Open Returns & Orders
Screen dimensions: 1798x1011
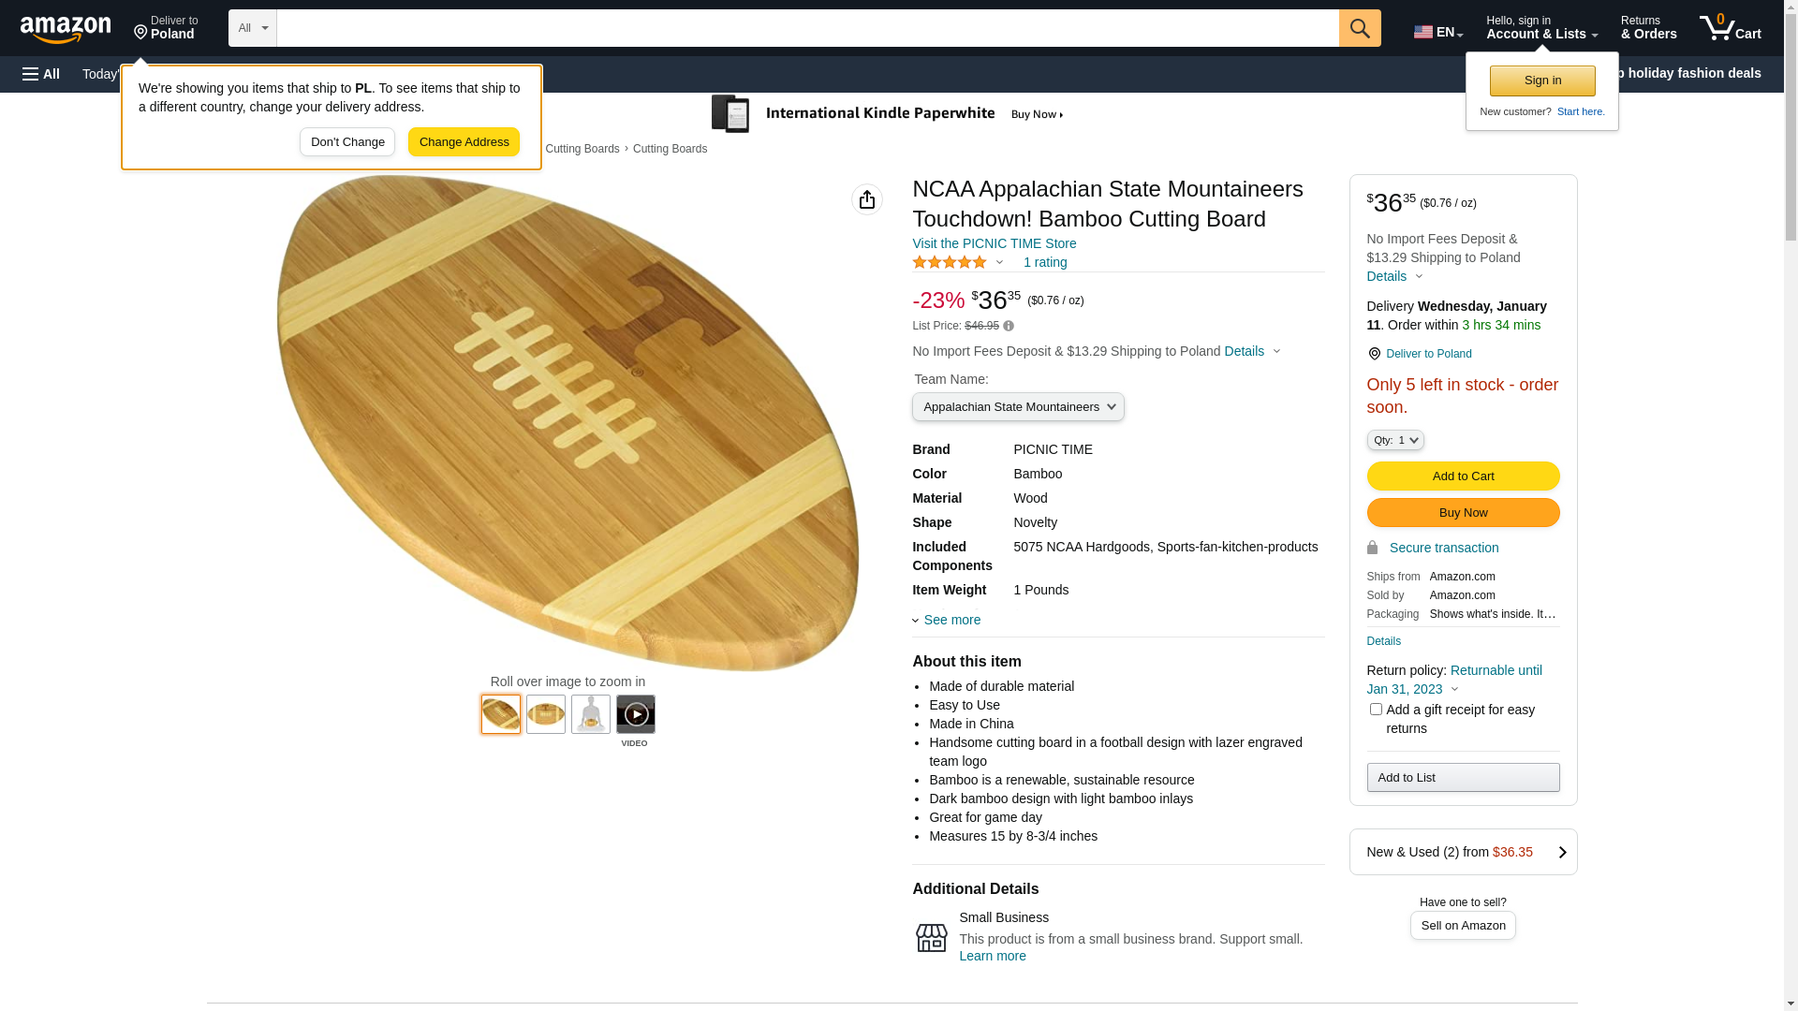click(1648, 28)
